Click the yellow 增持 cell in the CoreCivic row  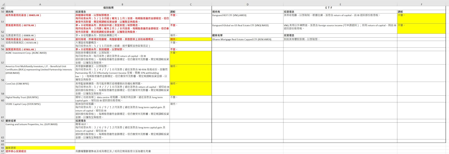point(191,89)
